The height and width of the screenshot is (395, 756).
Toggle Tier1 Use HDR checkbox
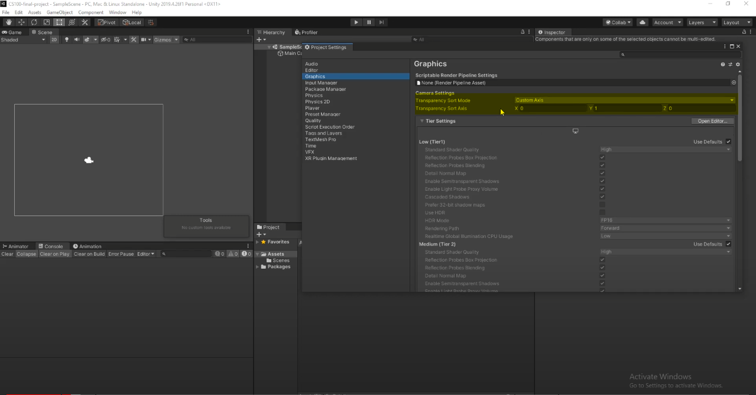[x=602, y=213]
